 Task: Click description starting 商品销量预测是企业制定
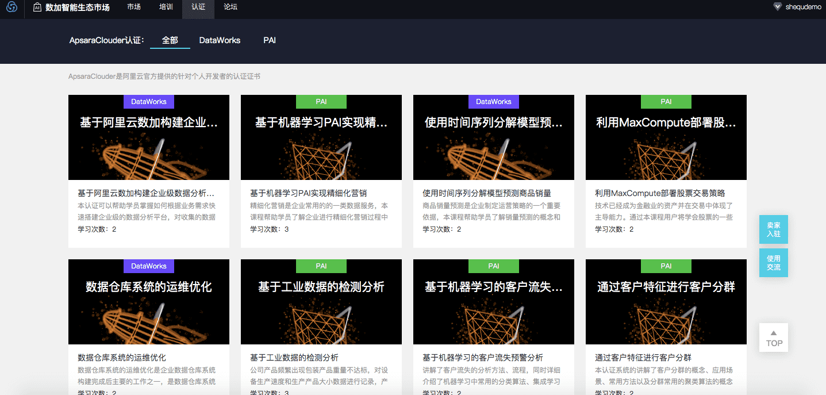coord(491,211)
